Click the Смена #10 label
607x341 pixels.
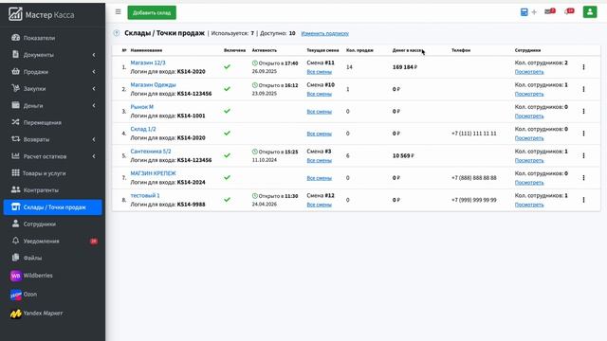(x=321, y=84)
